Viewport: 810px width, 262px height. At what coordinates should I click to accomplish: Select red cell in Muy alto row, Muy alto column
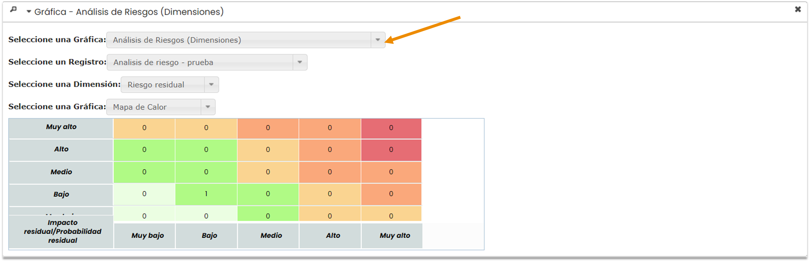[391, 128]
